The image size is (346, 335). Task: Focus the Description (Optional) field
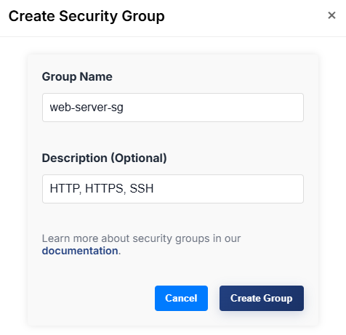173,189
